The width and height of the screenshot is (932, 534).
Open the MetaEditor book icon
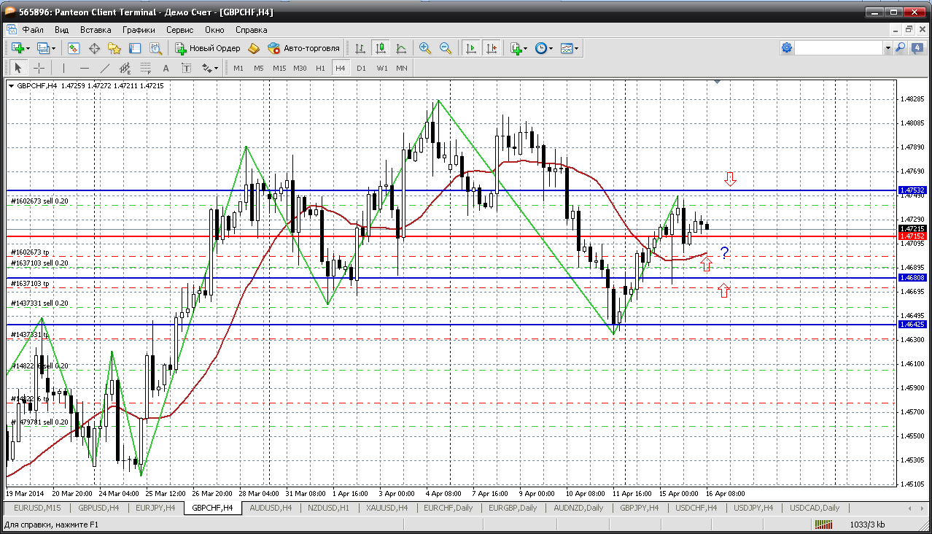tap(254, 48)
